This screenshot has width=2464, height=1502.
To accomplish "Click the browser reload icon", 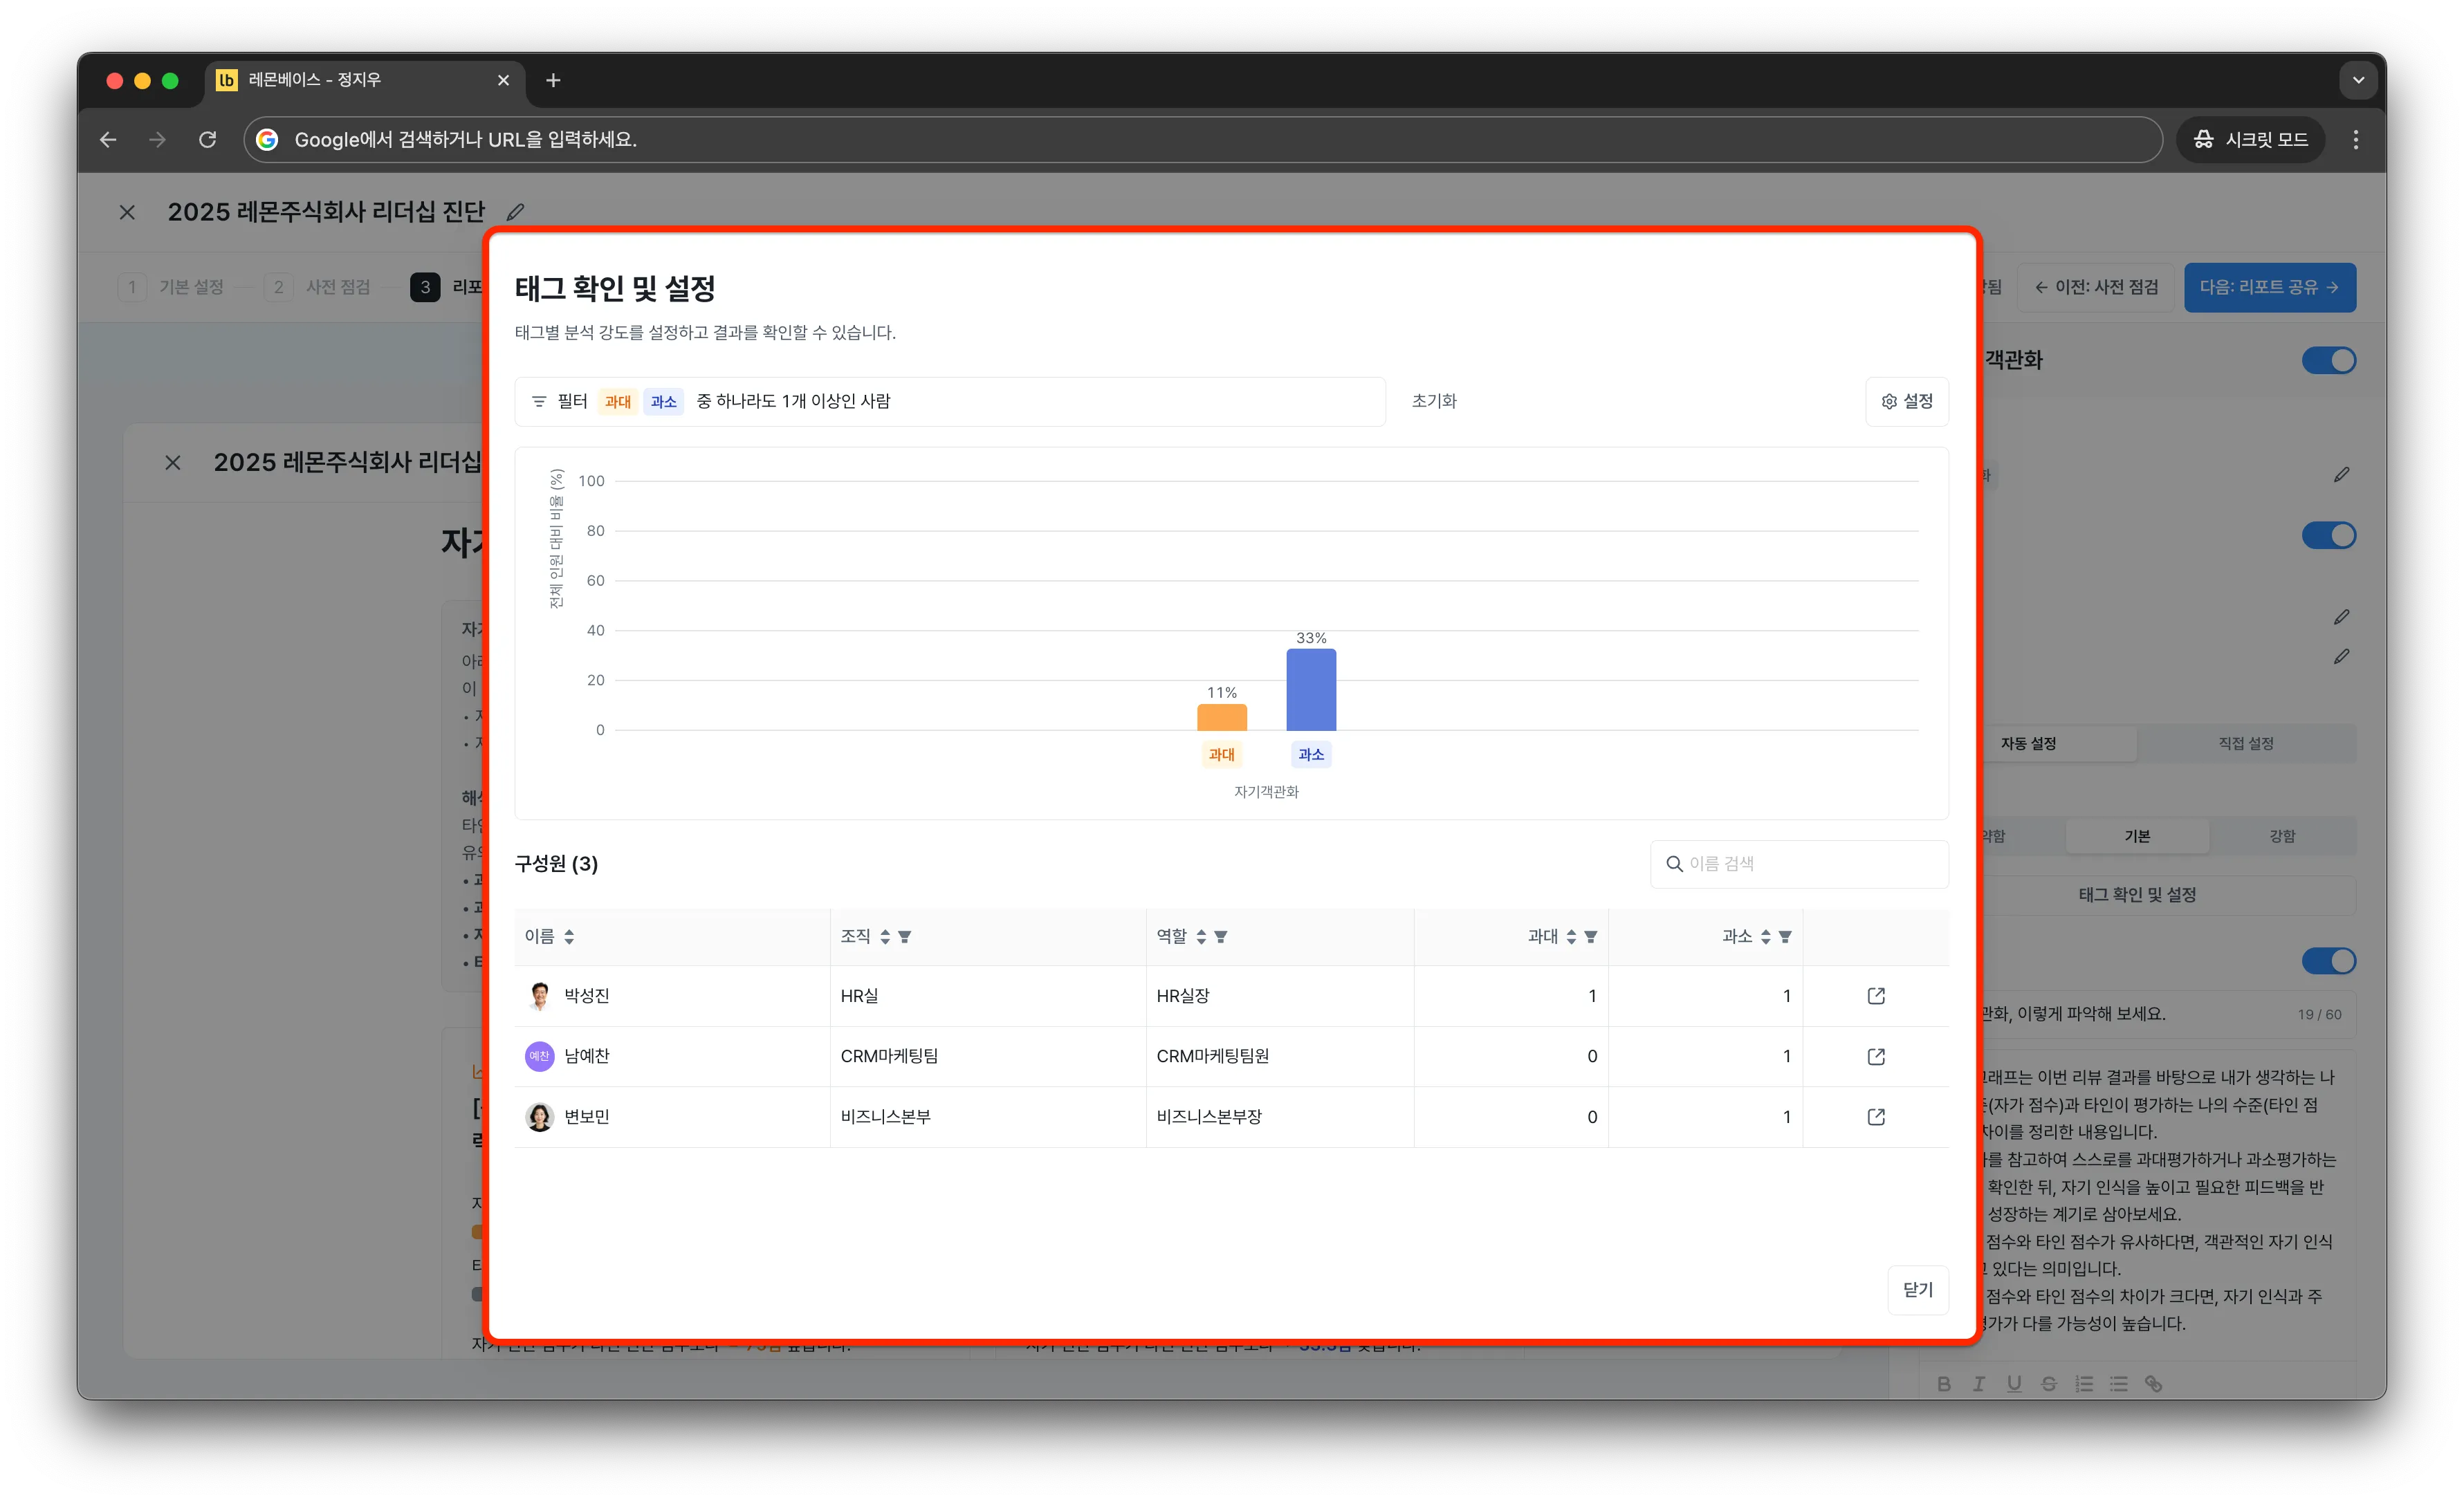I will (x=207, y=139).
